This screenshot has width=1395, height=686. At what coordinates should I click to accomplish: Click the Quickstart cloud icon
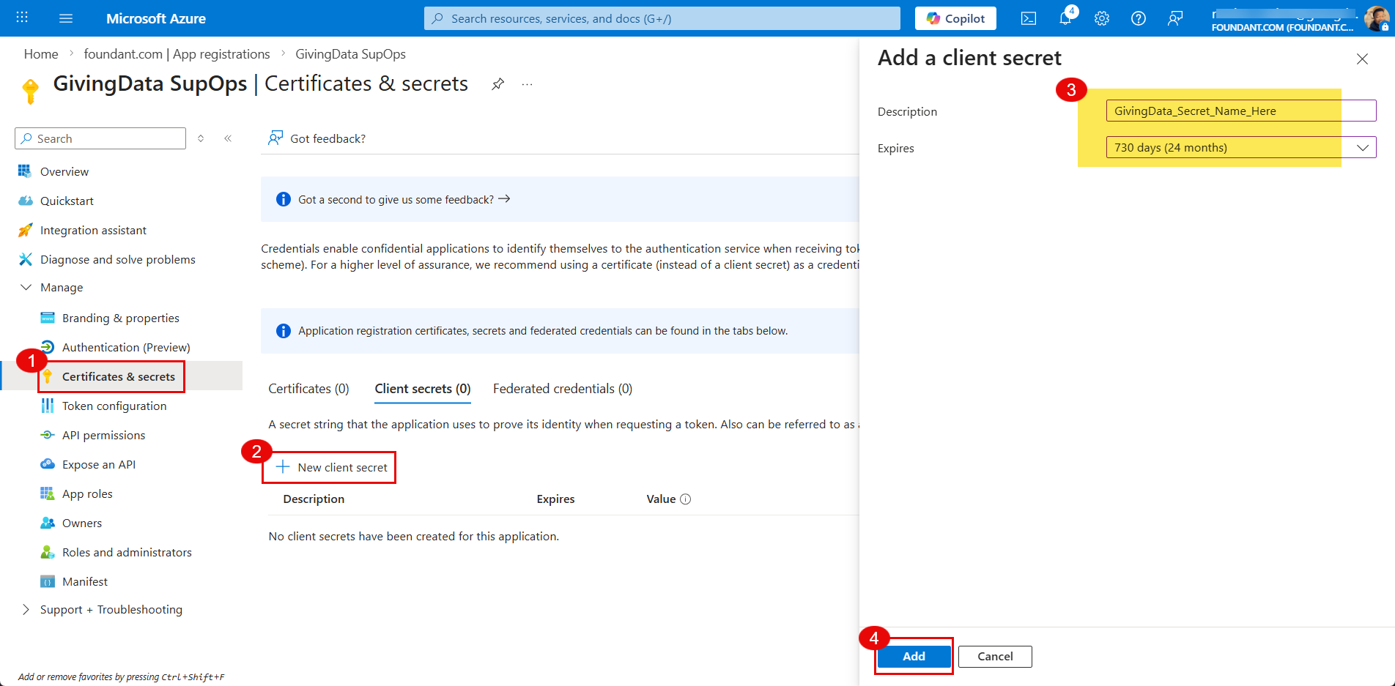[25, 201]
